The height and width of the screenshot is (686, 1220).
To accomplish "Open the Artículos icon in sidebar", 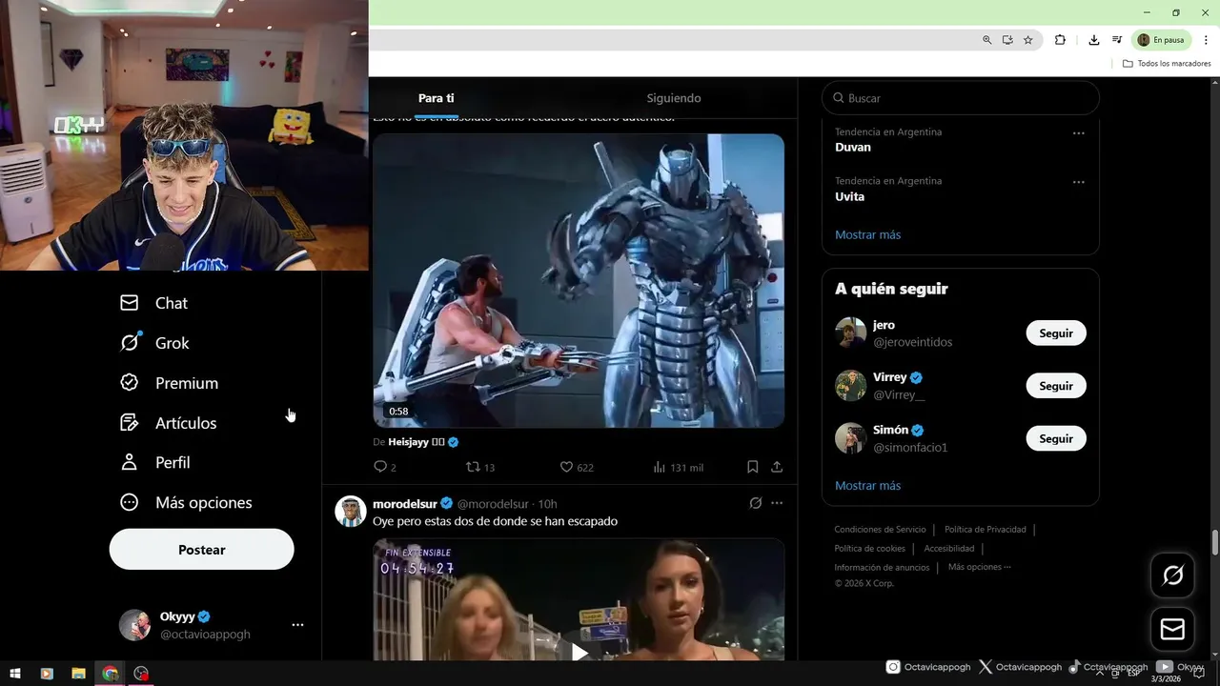I will 130,423.
